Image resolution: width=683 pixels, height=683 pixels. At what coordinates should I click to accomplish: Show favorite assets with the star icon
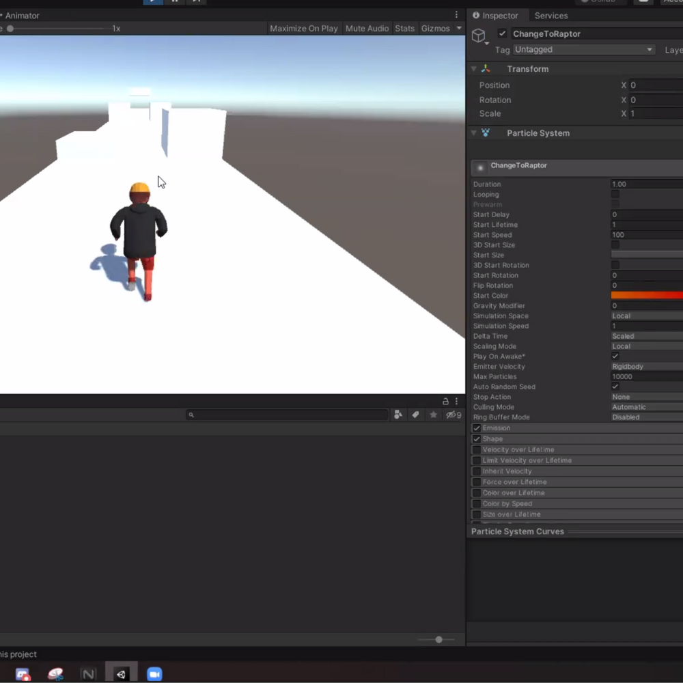pos(432,415)
